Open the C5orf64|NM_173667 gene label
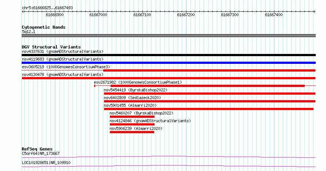 click(41, 153)
